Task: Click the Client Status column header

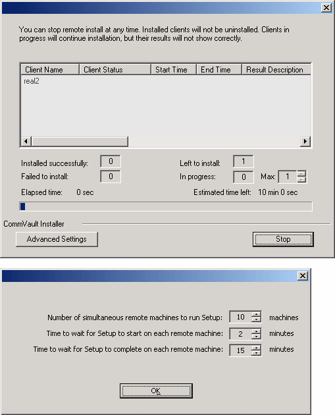Action: click(x=115, y=70)
